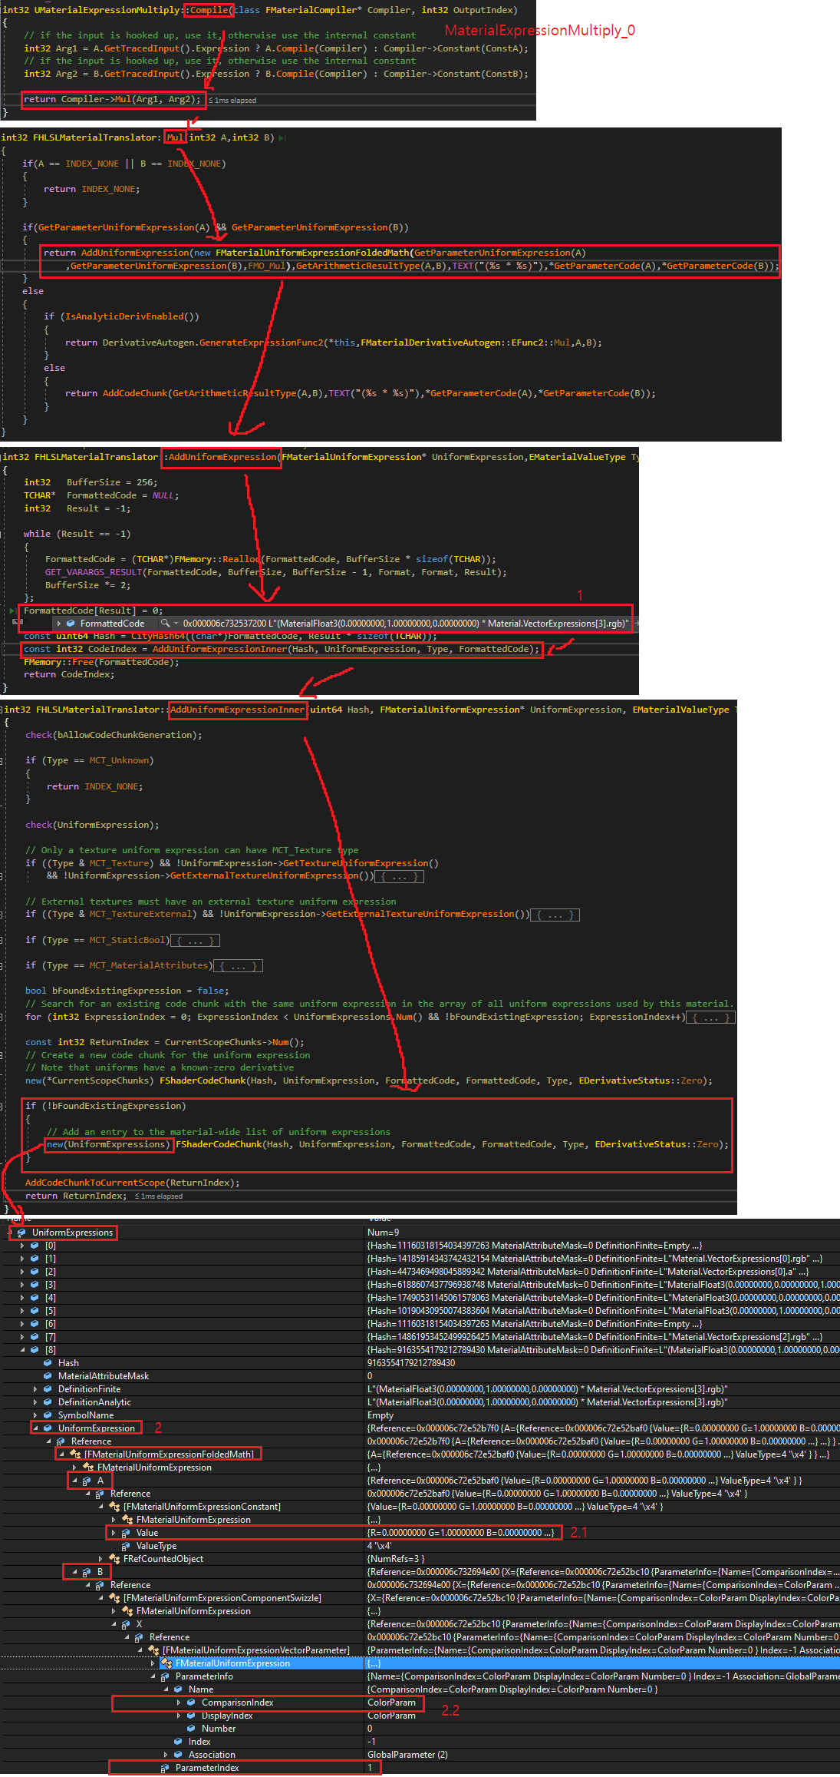
Task: Collapse the B member node
Action: pos(74,1572)
